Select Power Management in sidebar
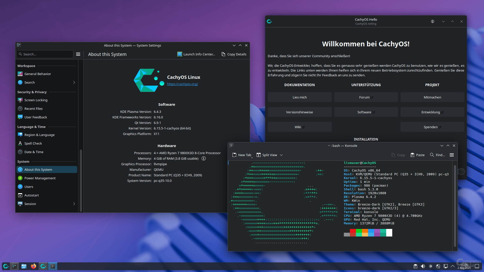Screen dimensions: 484x272 [40, 178]
